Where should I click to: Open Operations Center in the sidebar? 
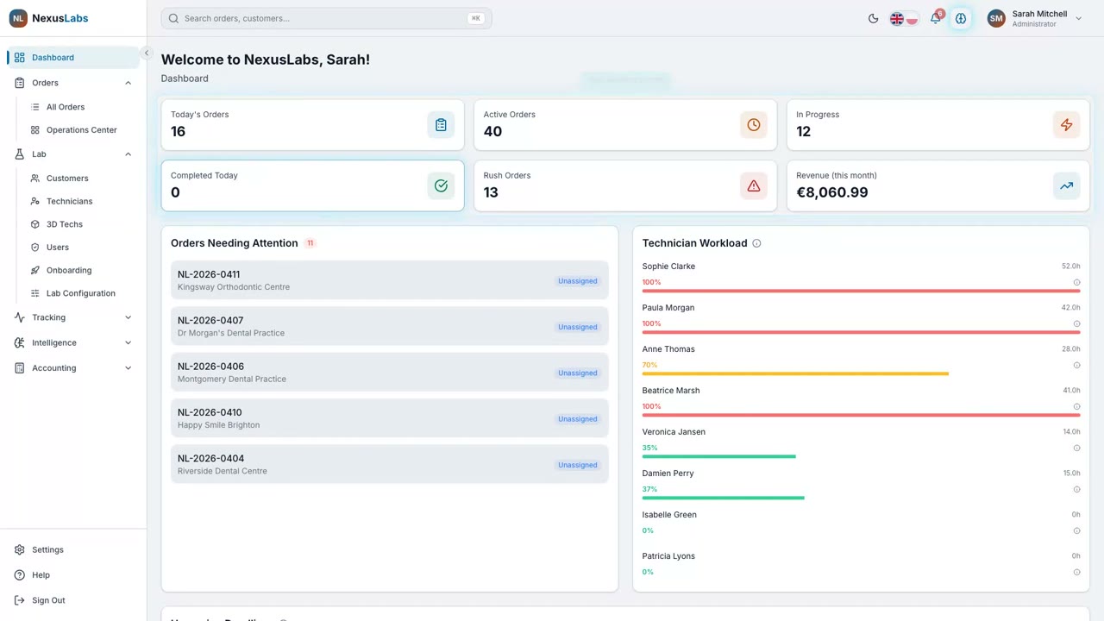[81, 130]
